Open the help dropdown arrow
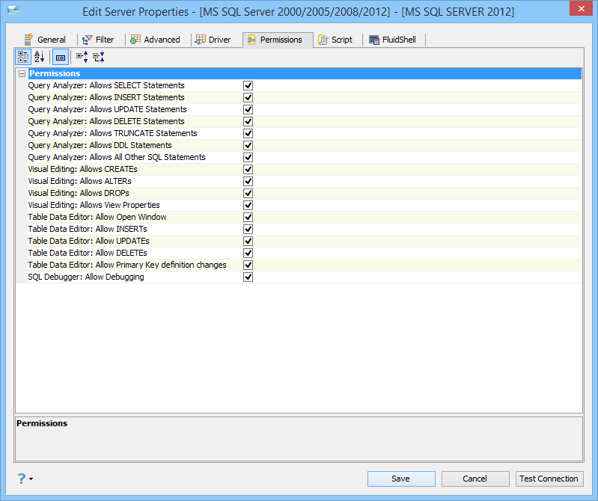598x501 pixels. (31, 479)
